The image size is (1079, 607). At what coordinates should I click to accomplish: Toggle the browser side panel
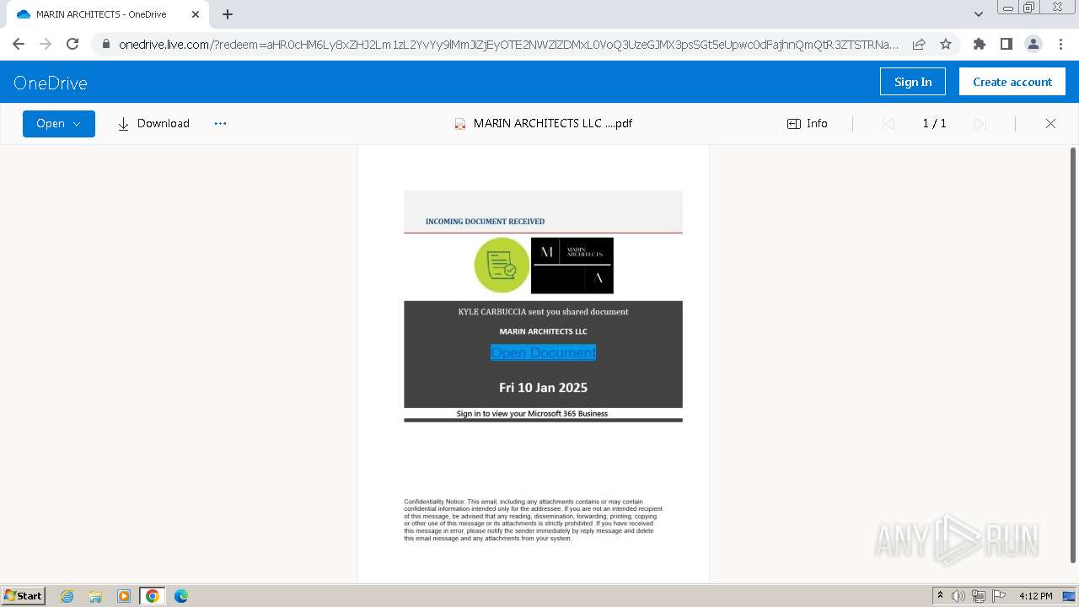click(1006, 44)
